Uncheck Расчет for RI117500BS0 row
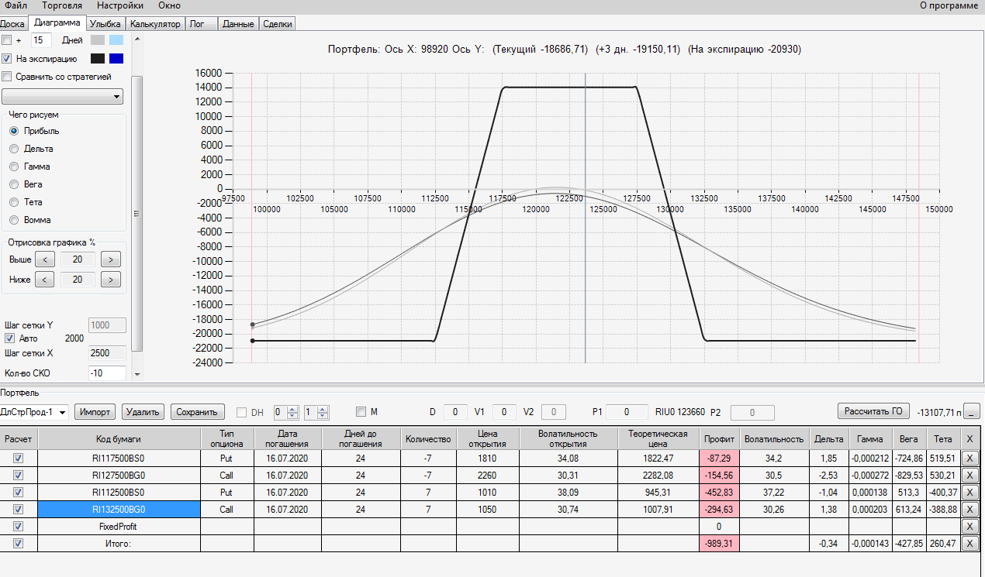 (19, 458)
